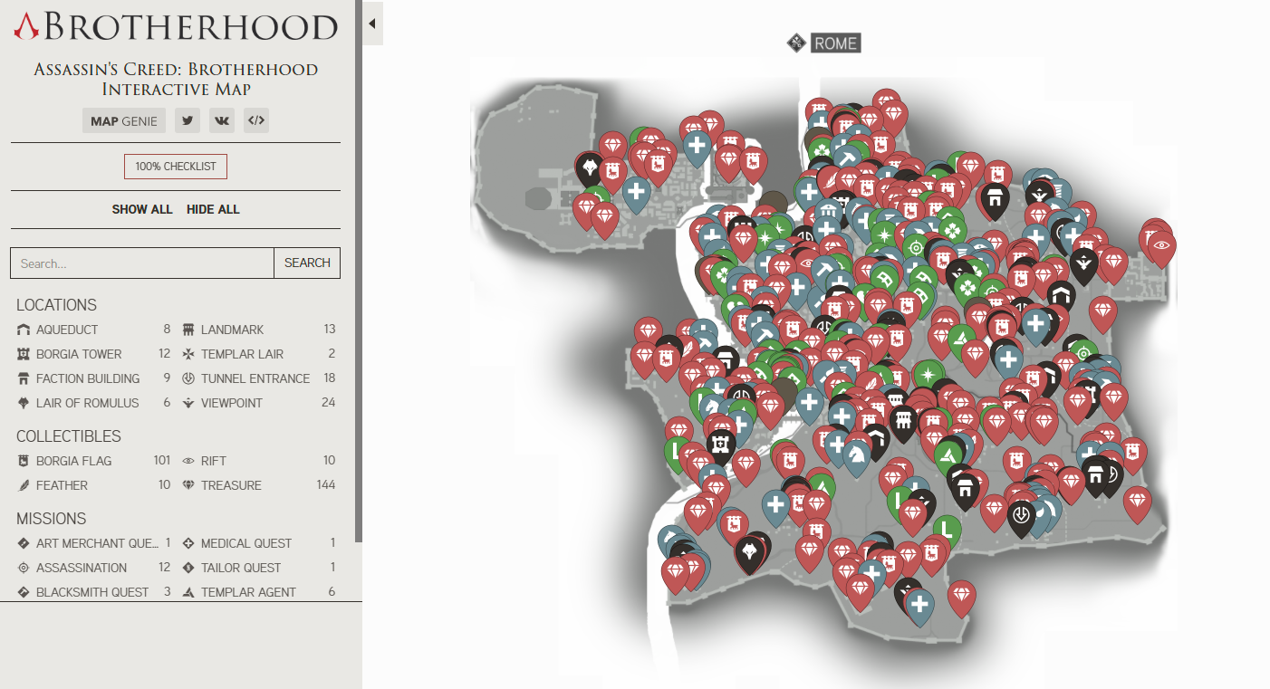
Task: Toggle the whole COLLECTIBLES group
Action: click(69, 436)
